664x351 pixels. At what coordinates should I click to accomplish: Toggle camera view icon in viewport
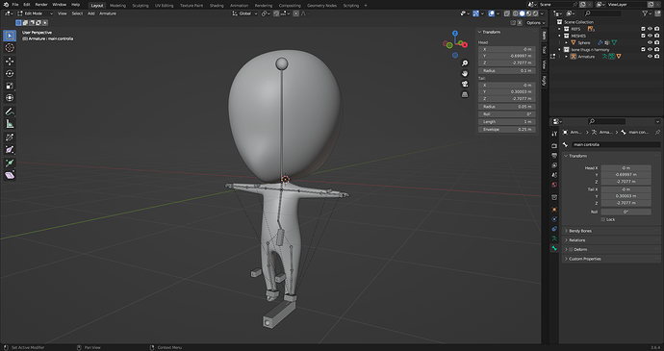pyautogui.click(x=465, y=84)
